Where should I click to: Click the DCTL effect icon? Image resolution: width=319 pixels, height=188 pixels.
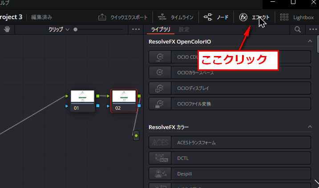pos(159,158)
